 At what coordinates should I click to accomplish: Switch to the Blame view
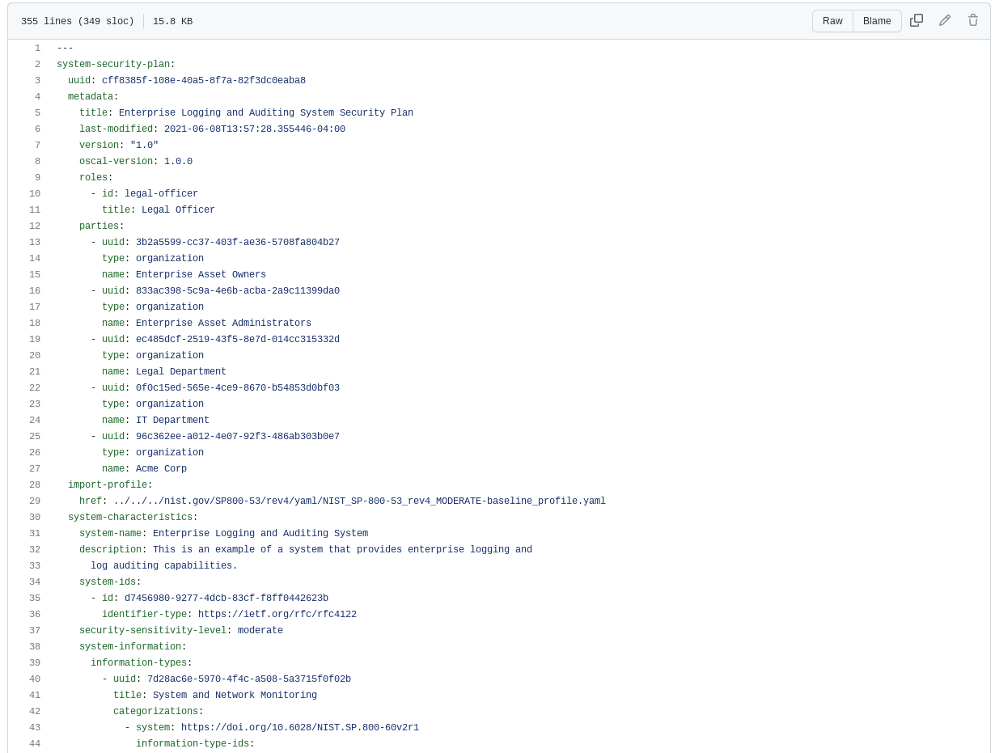pos(877,21)
